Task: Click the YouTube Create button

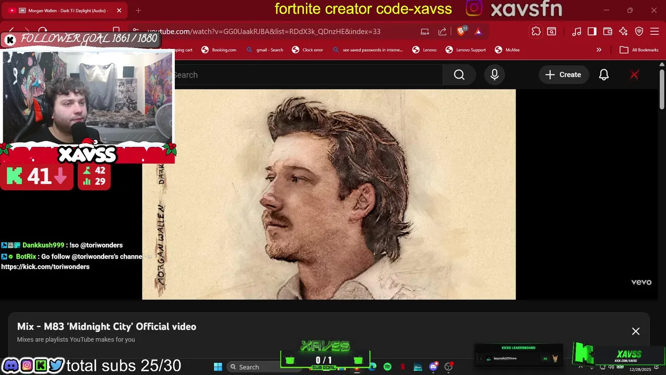Action: pos(563,75)
